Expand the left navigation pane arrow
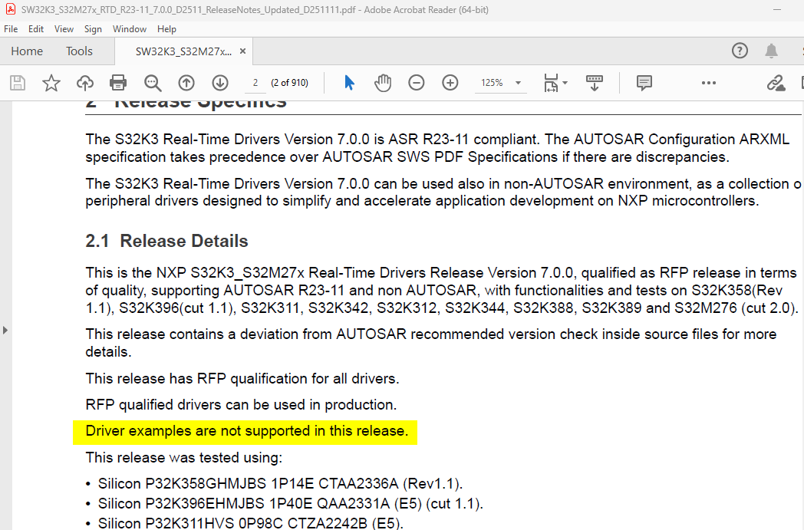This screenshot has width=804, height=530. [x=5, y=330]
